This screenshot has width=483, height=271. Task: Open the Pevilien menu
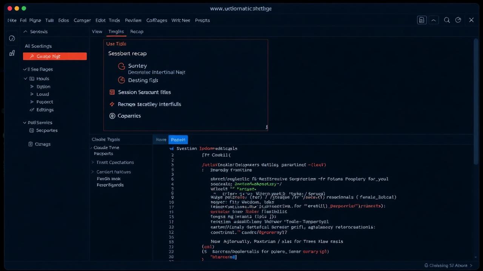pyautogui.click(x=133, y=20)
